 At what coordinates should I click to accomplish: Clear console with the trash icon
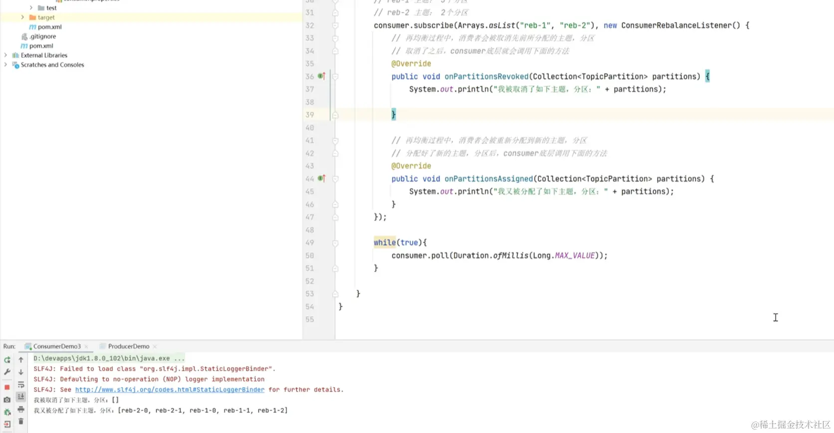[21, 422]
